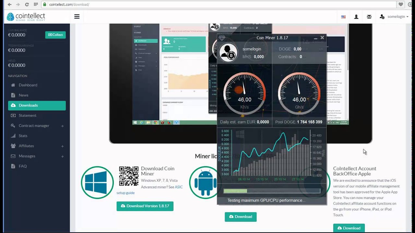The height and width of the screenshot is (233, 415).
Task: Click the Windows logo circle icon
Action: [97, 183]
